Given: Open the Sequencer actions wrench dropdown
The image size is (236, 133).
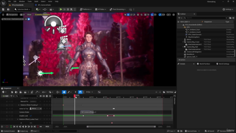Looking at the screenshot, I should tap(37, 92).
